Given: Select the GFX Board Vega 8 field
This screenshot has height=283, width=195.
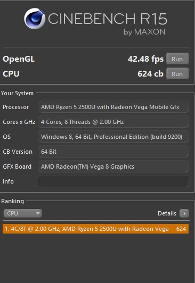Looking at the screenshot, I should (113, 167).
